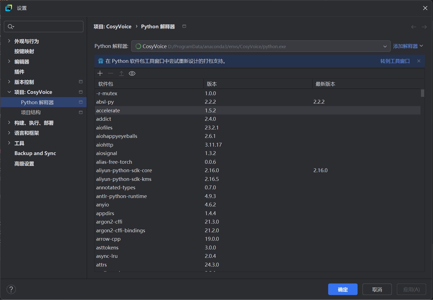The image size is (433, 300).
Task: Click the 确定 button
Action: coord(343,289)
